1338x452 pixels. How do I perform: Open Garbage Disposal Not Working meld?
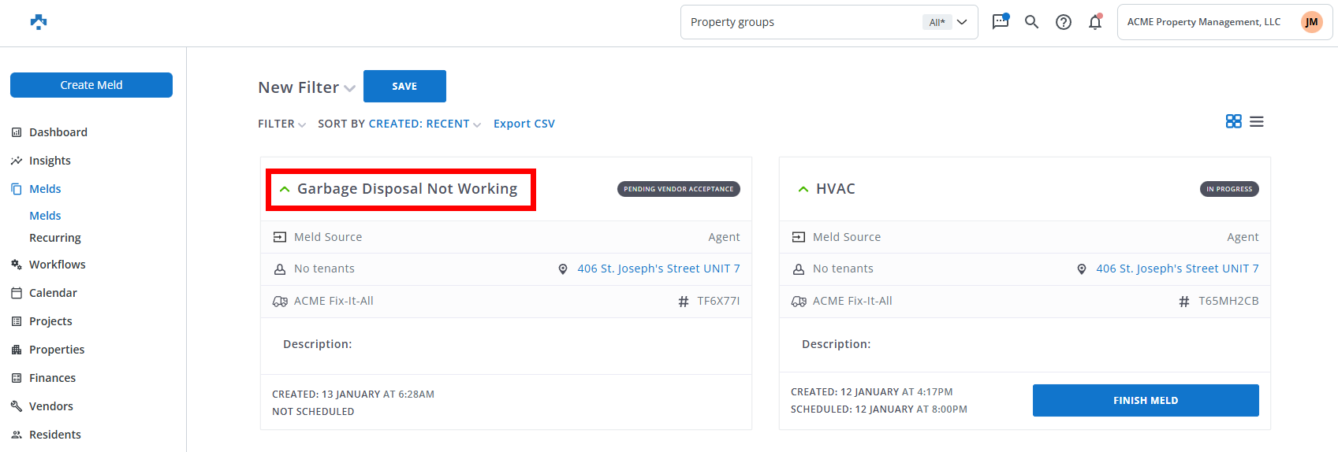[x=407, y=189]
